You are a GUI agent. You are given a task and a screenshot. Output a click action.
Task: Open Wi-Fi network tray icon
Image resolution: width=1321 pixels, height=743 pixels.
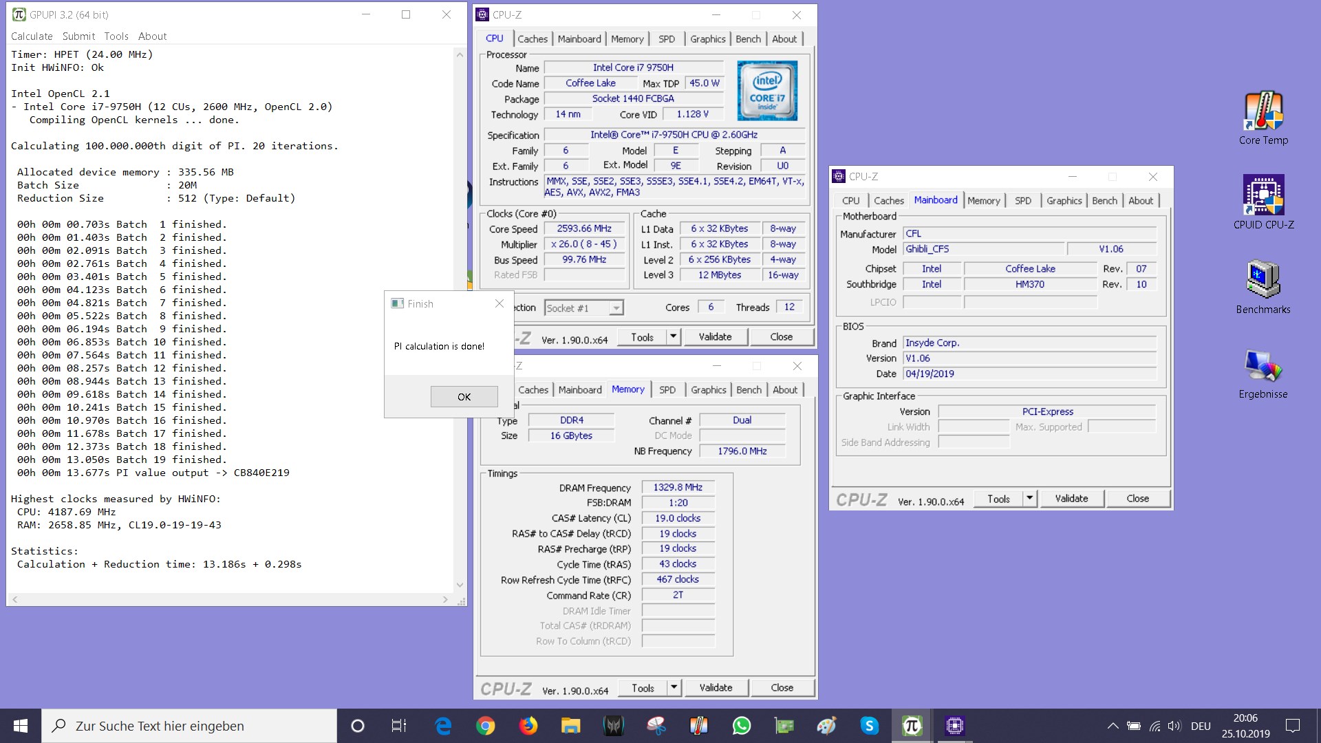coord(1155,726)
